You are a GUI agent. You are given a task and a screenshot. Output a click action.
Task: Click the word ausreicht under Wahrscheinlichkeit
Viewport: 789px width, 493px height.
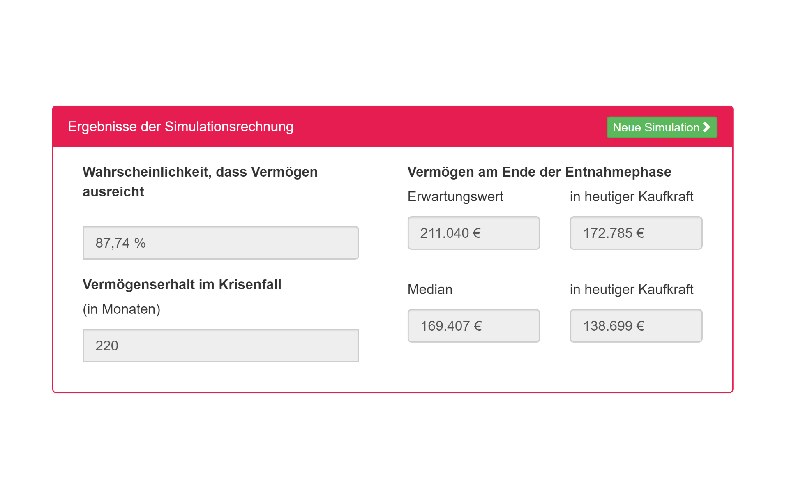pos(113,191)
